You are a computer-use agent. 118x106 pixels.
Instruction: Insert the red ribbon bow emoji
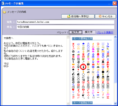(103, 64)
